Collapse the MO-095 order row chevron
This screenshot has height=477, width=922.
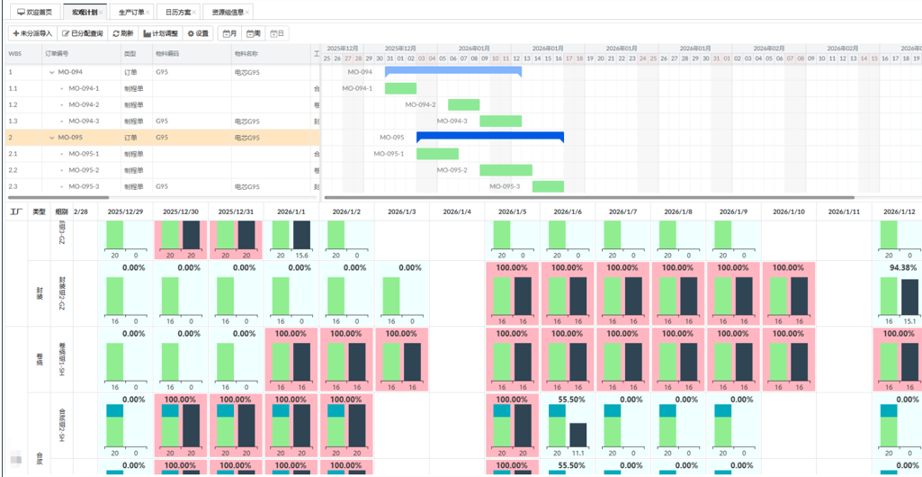[52, 138]
